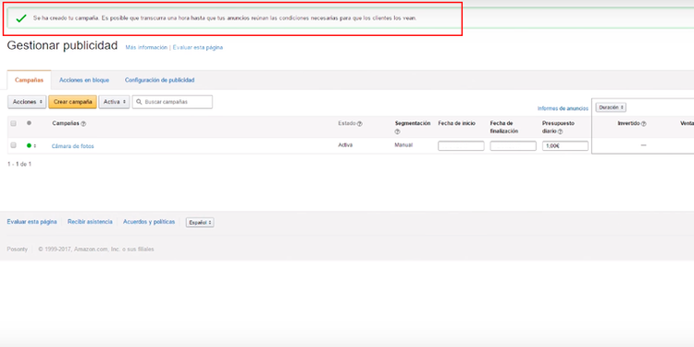Open the Español language dropdown

(x=200, y=223)
